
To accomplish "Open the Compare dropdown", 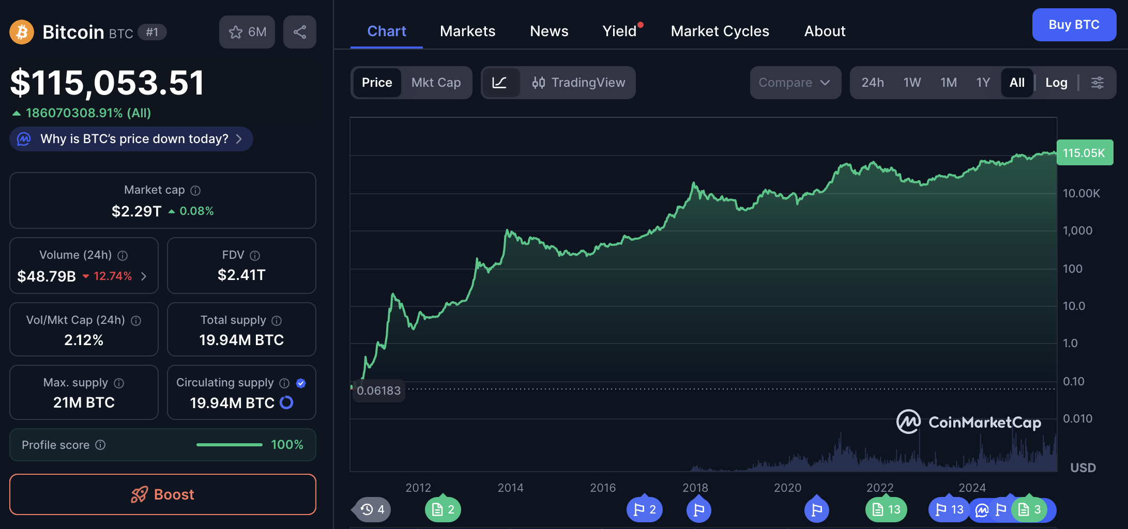I will pyautogui.click(x=795, y=83).
